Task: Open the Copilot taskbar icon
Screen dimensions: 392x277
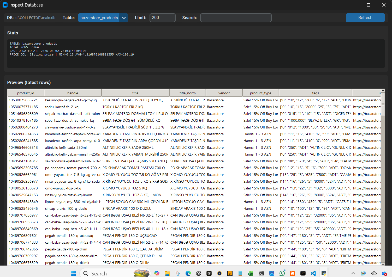Action: pos(157,273)
